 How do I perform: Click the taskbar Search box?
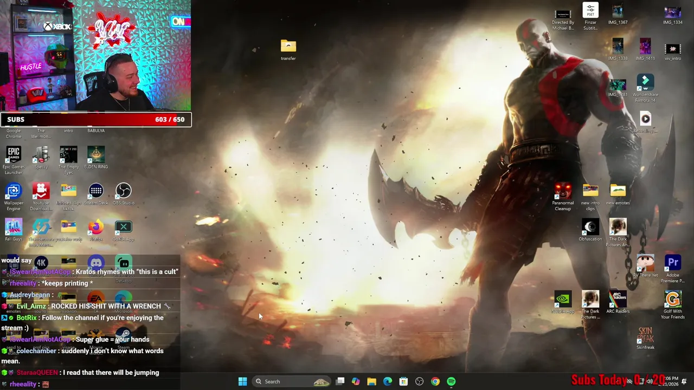[x=293, y=381]
